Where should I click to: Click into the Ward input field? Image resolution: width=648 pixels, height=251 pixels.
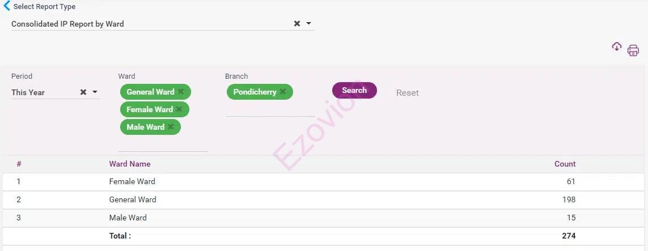coord(163,144)
